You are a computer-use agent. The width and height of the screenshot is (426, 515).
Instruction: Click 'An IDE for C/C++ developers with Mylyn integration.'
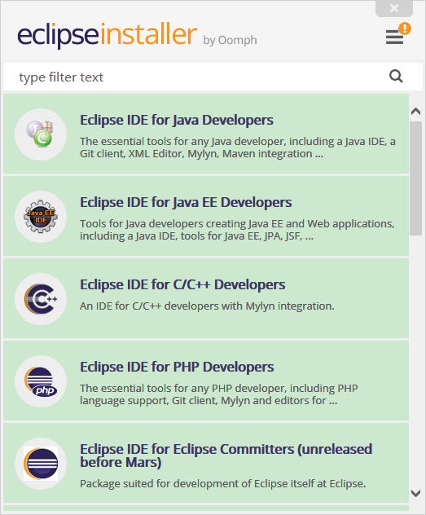pos(207,306)
